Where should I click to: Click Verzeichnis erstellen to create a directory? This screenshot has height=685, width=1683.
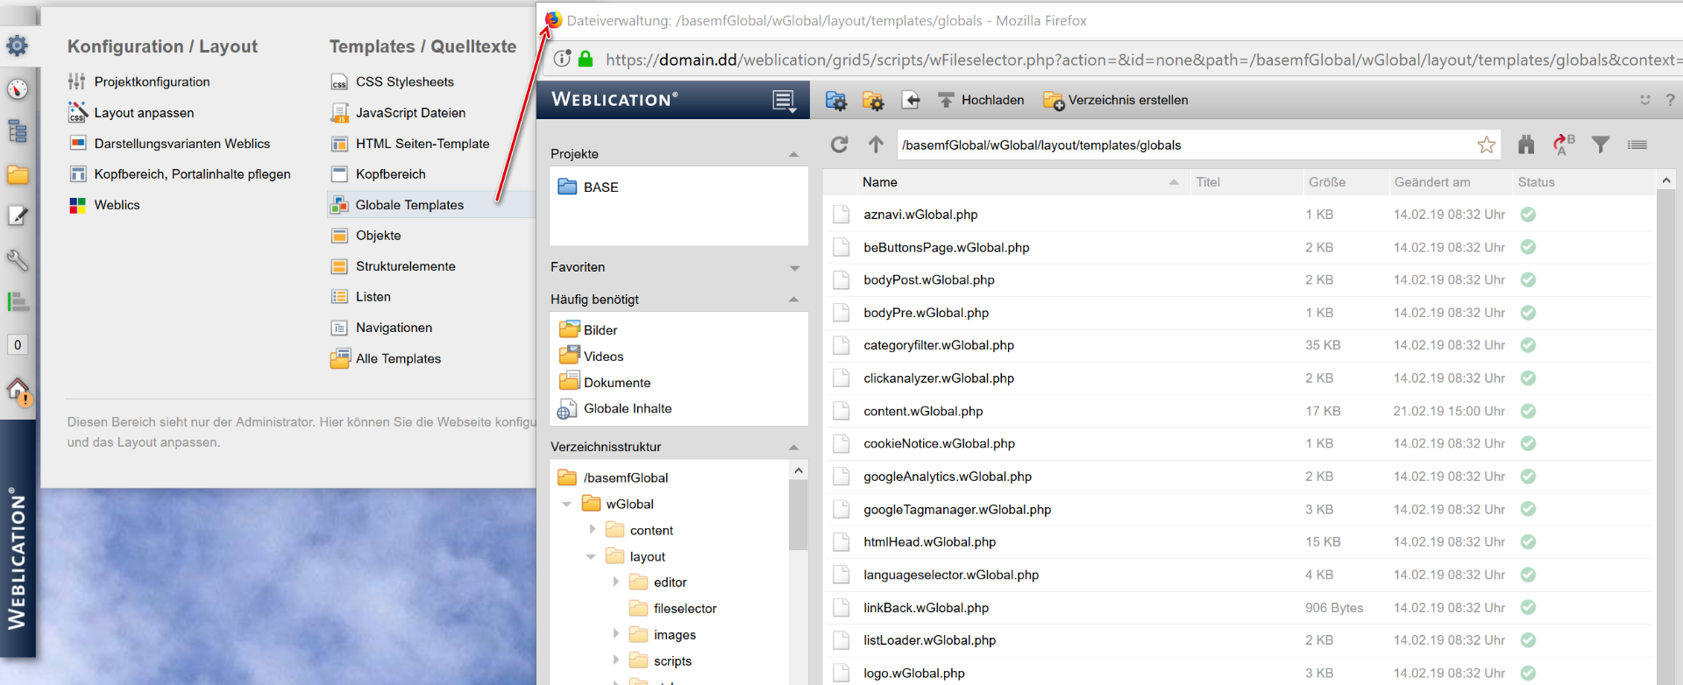coord(1116,100)
